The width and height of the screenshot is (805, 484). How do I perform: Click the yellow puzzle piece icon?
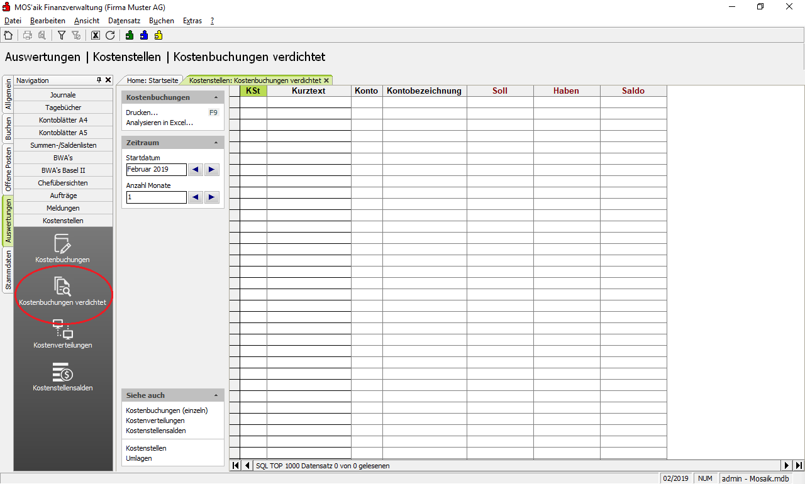pos(158,35)
